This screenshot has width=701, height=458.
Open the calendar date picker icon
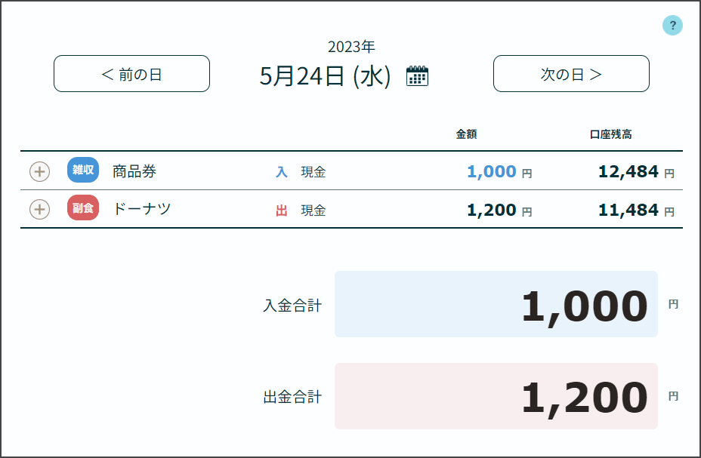tap(417, 76)
